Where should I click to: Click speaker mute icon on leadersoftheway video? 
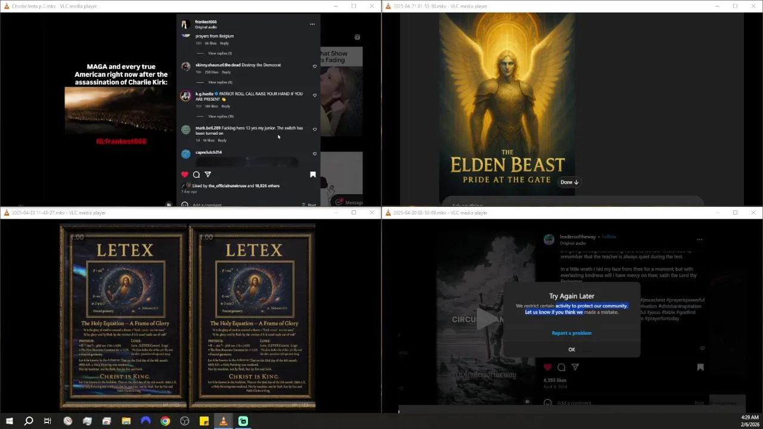527,402
